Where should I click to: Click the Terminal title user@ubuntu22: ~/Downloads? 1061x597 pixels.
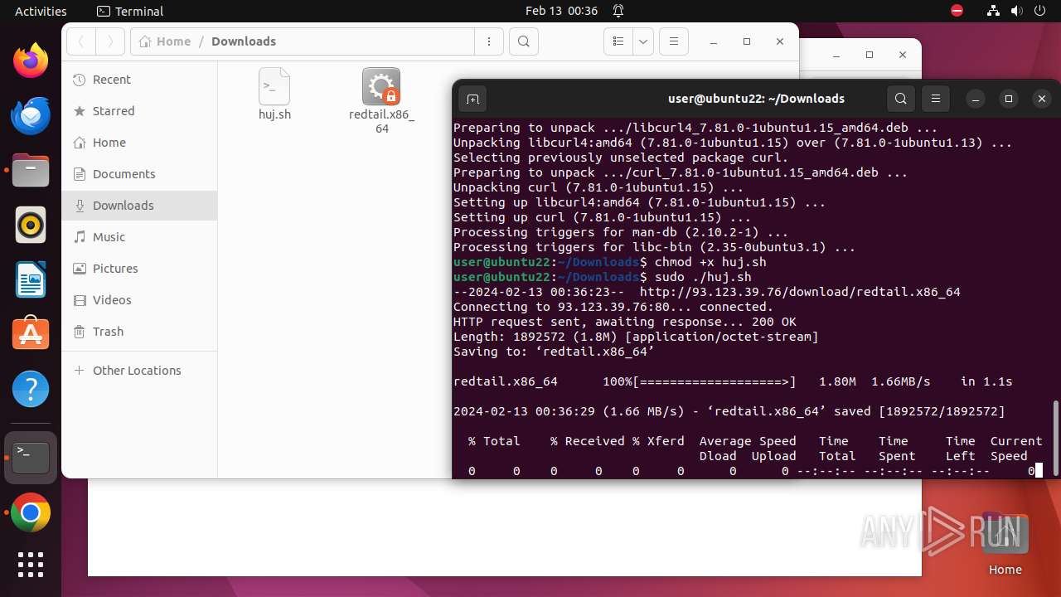point(756,99)
